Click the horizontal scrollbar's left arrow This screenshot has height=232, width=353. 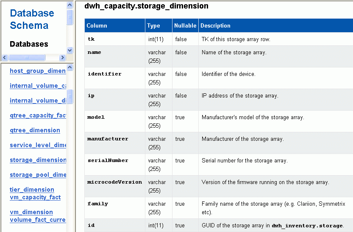point(5,57)
